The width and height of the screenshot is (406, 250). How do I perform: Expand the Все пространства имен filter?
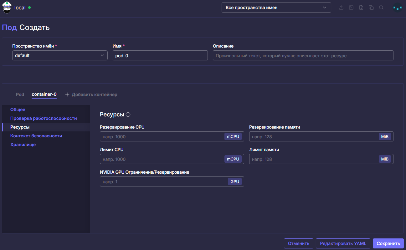276,8
